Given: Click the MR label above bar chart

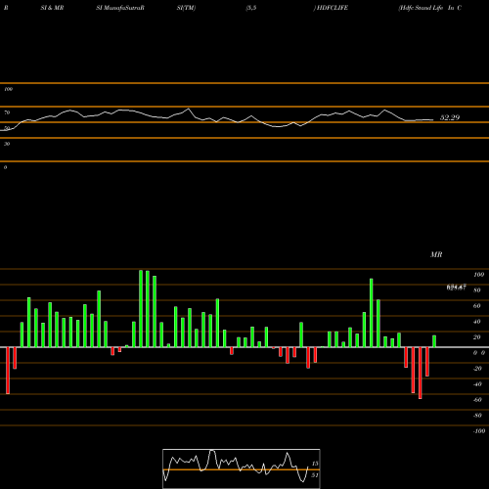Looking at the screenshot, I should point(436,254).
